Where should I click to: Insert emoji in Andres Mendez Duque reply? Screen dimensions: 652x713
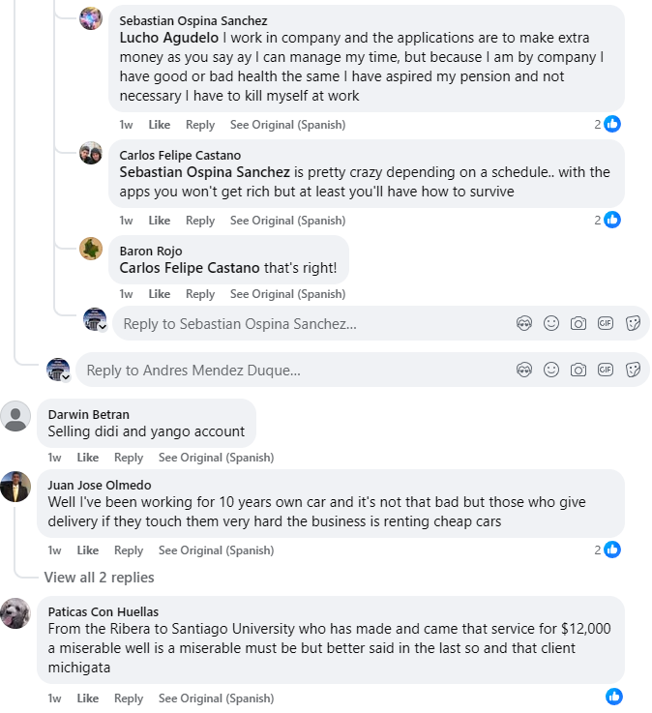point(551,370)
